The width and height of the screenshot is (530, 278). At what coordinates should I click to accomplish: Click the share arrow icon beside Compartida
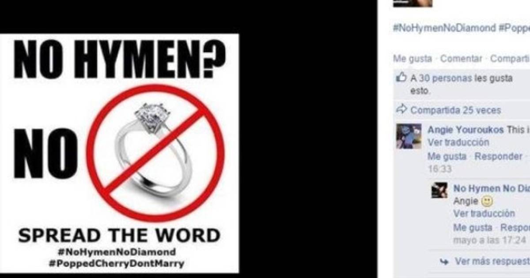click(x=401, y=109)
